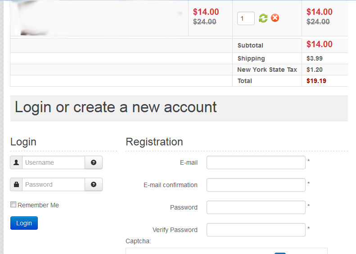Viewport: 356px width, 254px height.
Task: Click the user silhouette icon before Username
Action: [x=16, y=162]
